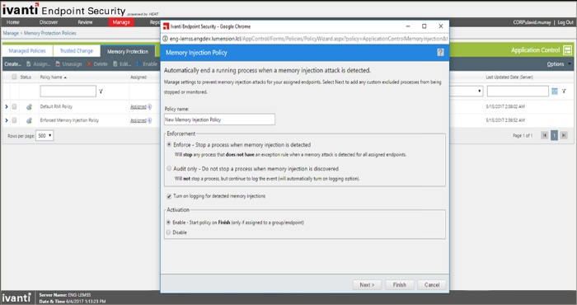Open the help icon in the Memory Injection Policy header
The image size is (577, 305).
click(x=440, y=53)
